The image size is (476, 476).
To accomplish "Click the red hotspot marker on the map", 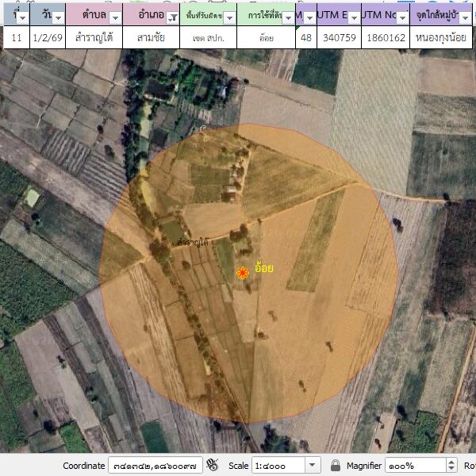I will 243,273.
